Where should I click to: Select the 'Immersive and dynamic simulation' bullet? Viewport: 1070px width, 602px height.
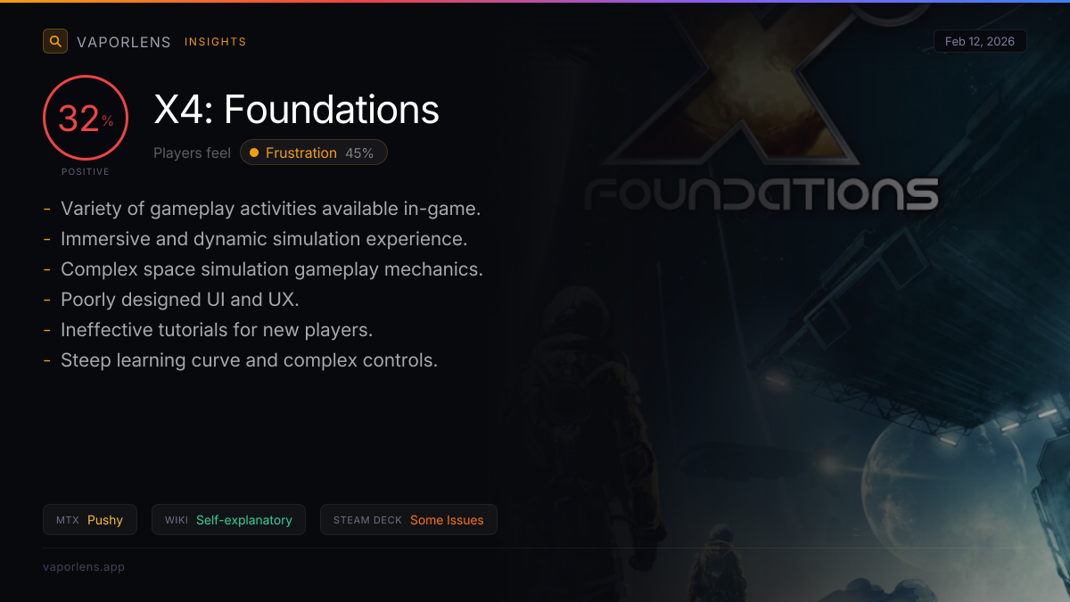(x=264, y=239)
